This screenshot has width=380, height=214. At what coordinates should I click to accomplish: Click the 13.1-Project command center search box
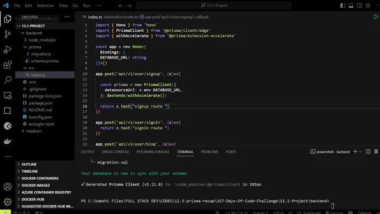(x=213, y=6)
